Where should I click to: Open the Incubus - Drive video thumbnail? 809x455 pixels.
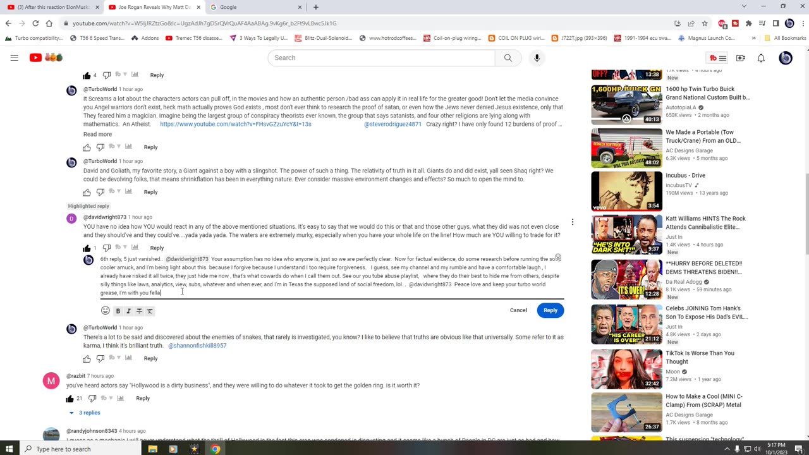click(x=626, y=191)
